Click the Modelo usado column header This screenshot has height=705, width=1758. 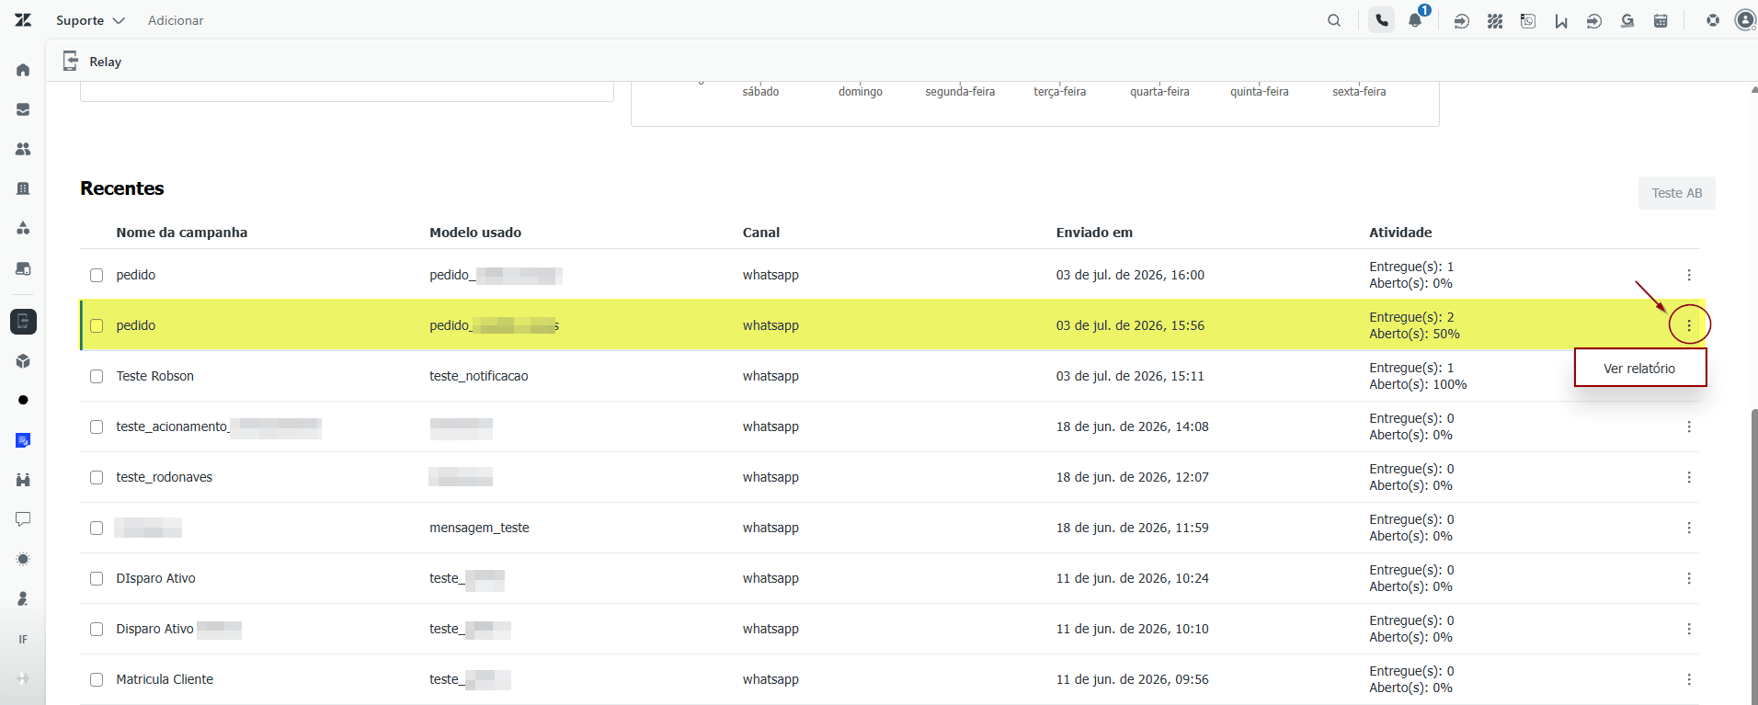click(x=475, y=233)
